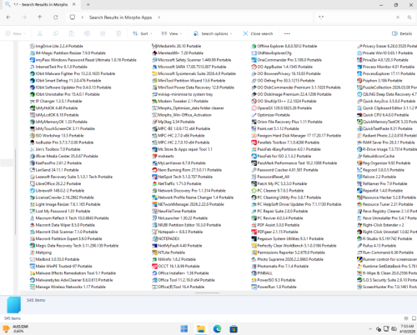Select ISO Workshop 13.5 Portable
The height and width of the screenshot is (335, 417).
(x=57, y=136)
